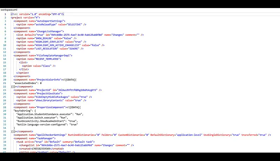The height and width of the screenshot is (161, 280).
Task: Select the "ChangeListManager" component name
Action: pyautogui.click(x=49, y=31)
